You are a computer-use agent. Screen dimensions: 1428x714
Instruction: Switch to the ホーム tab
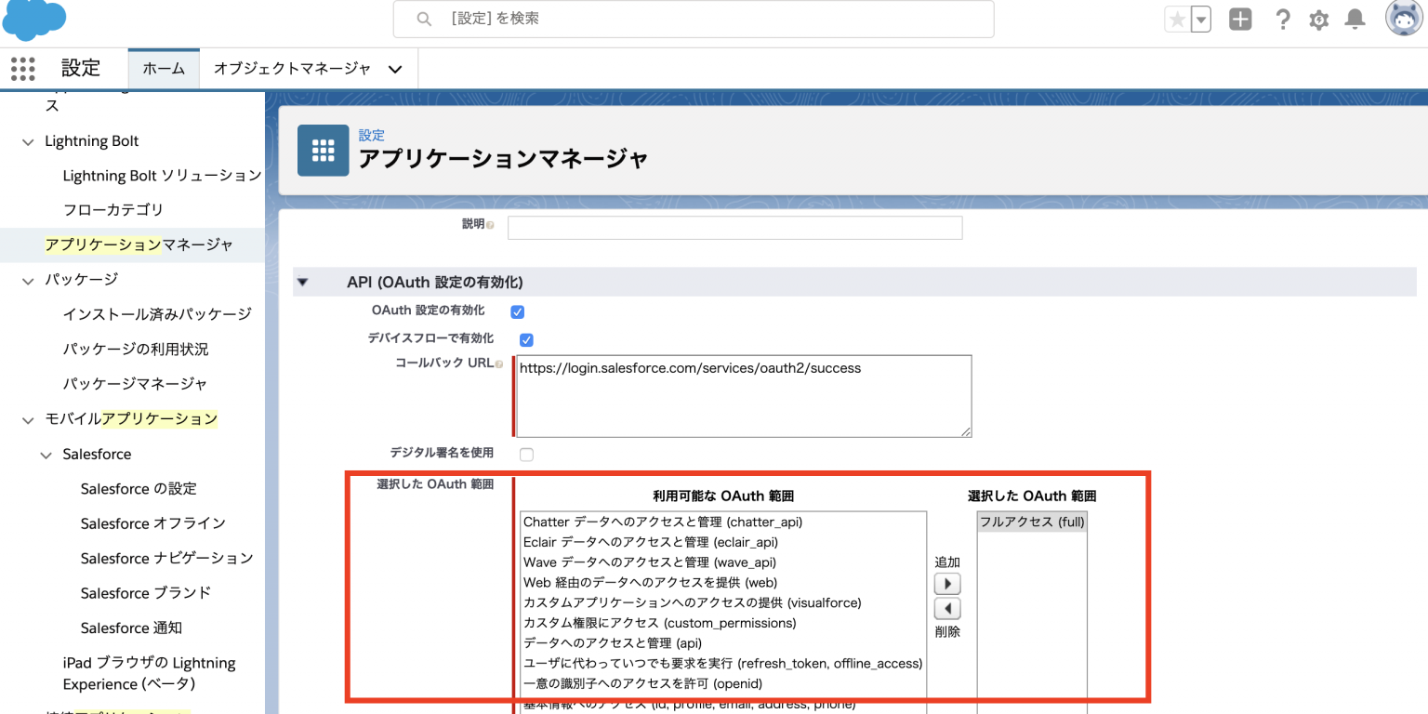tap(164, 68)
